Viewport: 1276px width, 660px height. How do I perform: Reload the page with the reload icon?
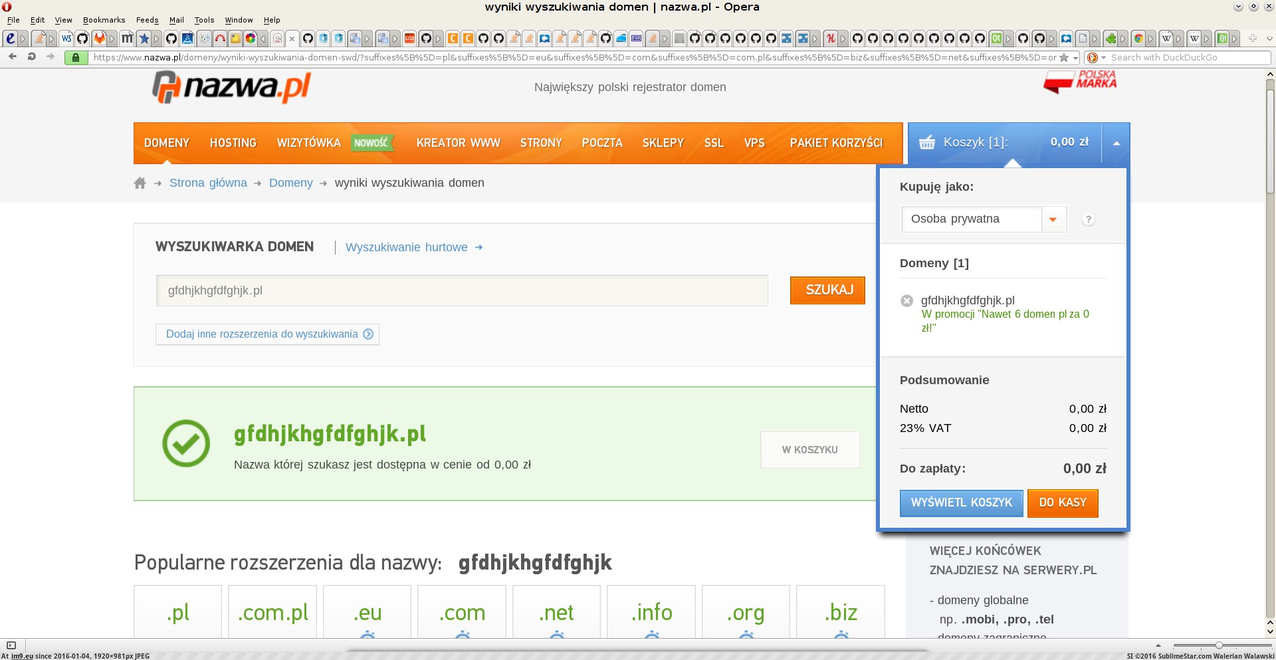point(31,57)
